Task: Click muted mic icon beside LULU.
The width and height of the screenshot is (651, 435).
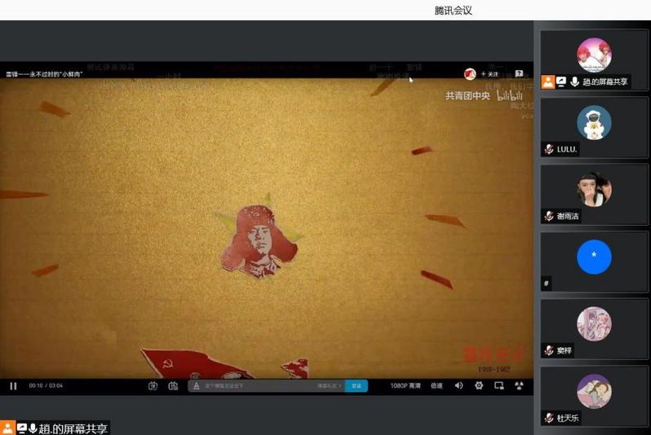Action: click(549, 149)
